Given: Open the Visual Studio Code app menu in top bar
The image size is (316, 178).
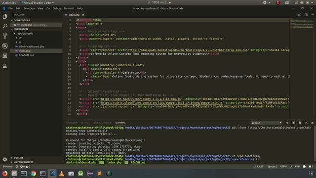Looking at the screenshot, I should tap(38, 2).
